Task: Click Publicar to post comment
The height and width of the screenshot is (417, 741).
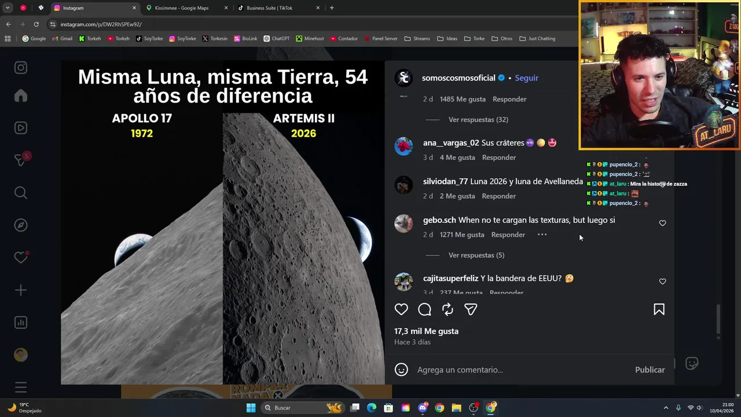Action: pyautogui.click(x=650, y=370)
